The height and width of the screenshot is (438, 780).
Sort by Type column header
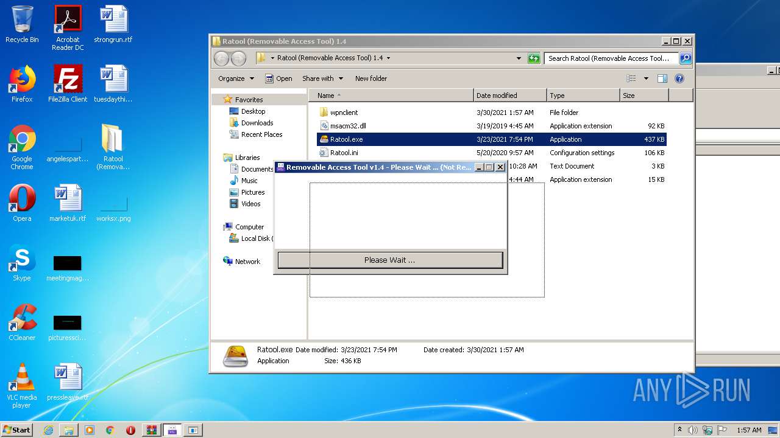[x=583, y=96]
